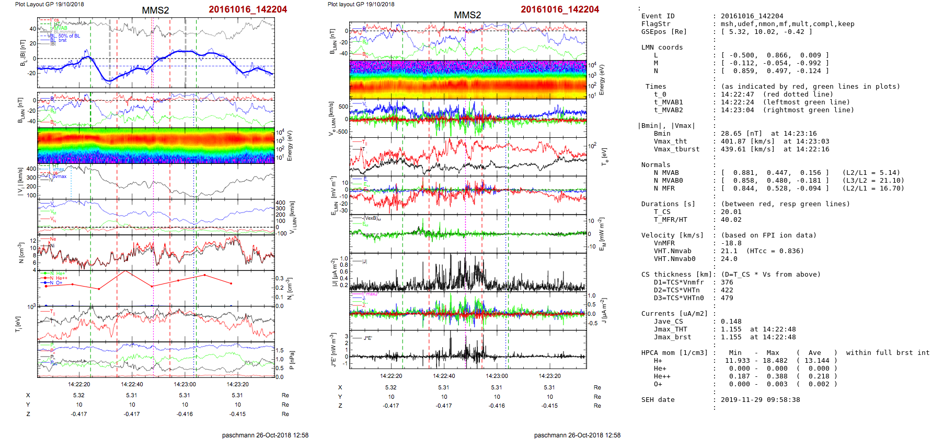Select the LMN coords heading
The image size is (943, 439).
[x=662, y=48]
